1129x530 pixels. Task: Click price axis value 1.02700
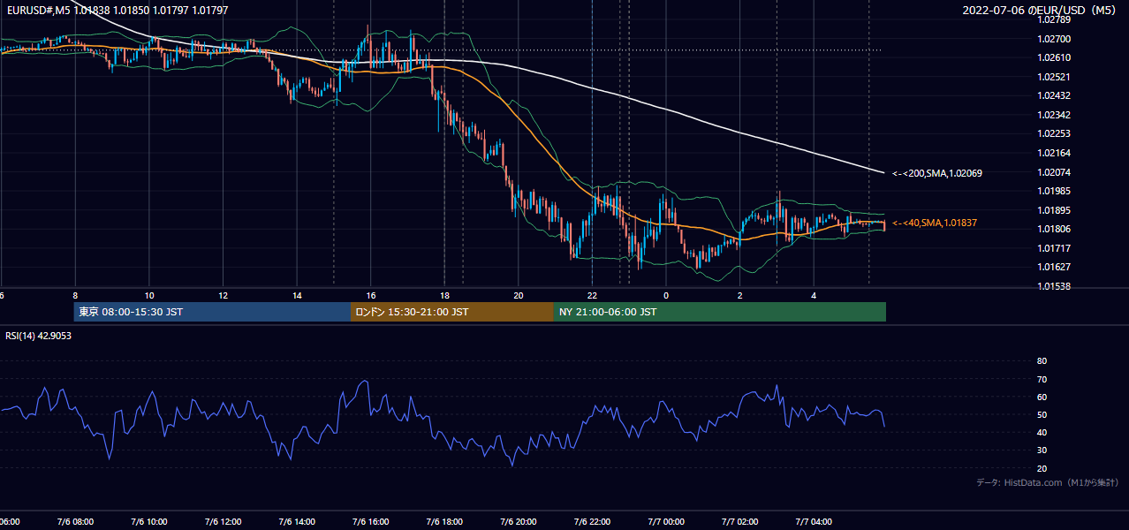click(x=1054, y=39)
